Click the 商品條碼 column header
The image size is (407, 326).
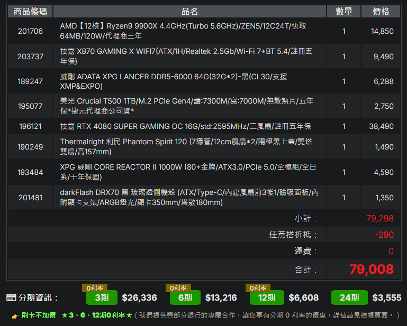(x=30, y=12)
